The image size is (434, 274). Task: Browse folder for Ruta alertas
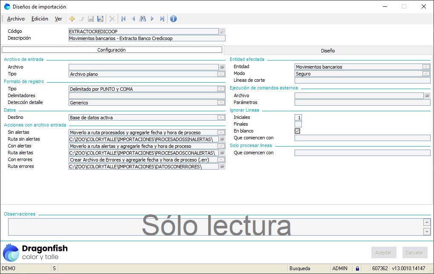pos(222,153)
